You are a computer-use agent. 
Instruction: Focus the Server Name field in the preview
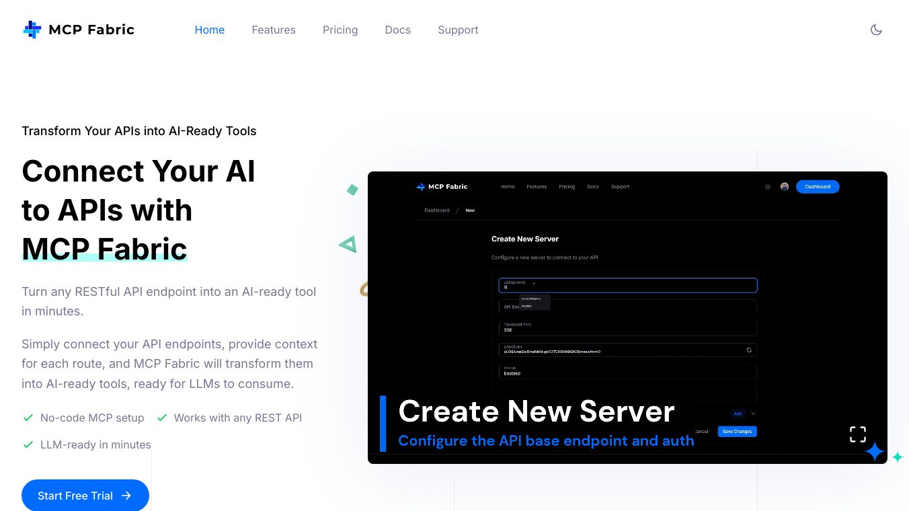click(x=628, y=285)
